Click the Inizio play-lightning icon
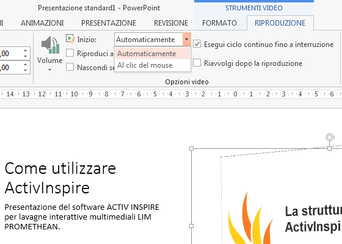 coord(70,39)
